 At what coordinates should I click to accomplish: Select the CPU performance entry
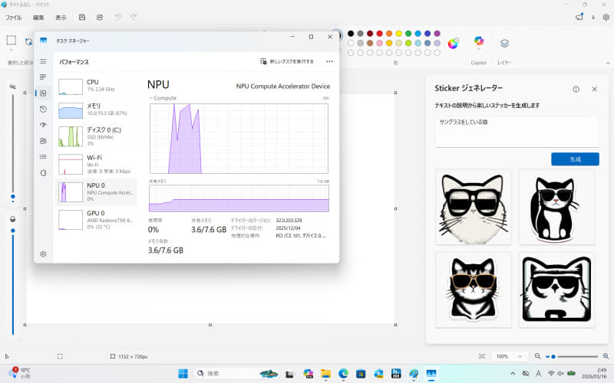point(97,87)
